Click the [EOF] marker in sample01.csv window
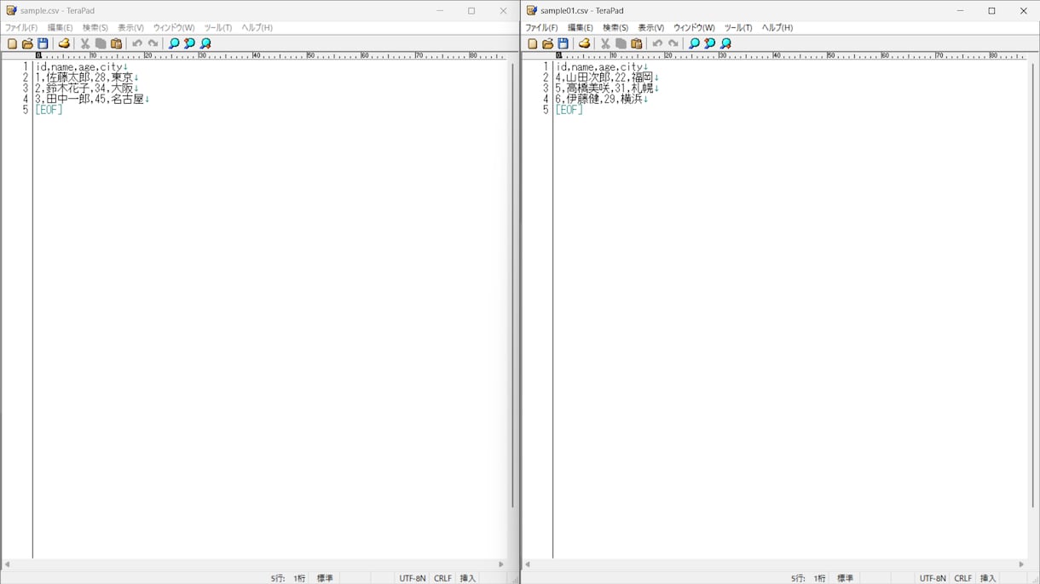The width and height of the screenshot is (1040, 584). 569,110
